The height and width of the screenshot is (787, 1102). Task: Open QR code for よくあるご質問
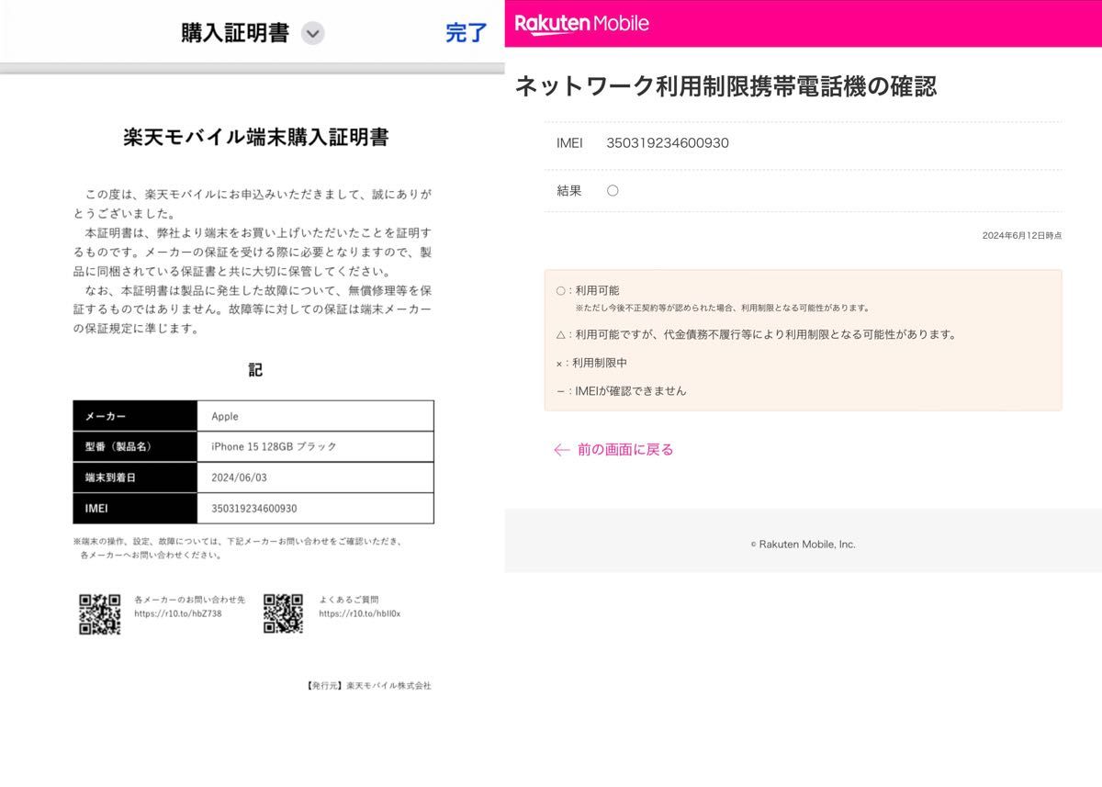283,613
